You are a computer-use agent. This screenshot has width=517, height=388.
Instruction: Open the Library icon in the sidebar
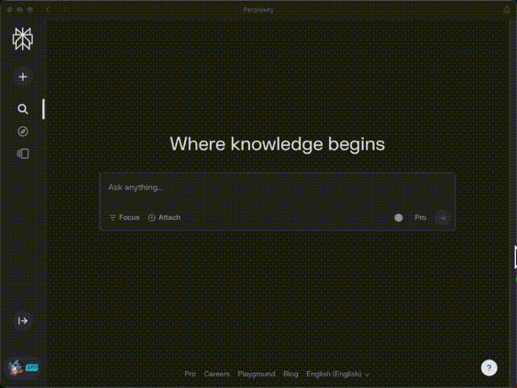(23, 154)
